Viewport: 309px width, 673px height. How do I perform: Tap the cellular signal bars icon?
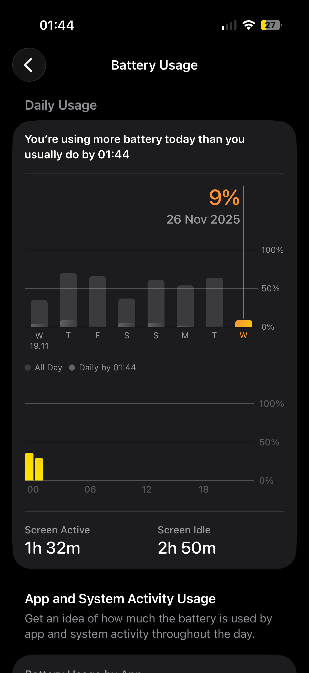(229, 25)
